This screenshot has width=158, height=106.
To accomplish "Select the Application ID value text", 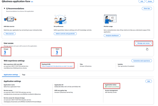I will (67, 87).
